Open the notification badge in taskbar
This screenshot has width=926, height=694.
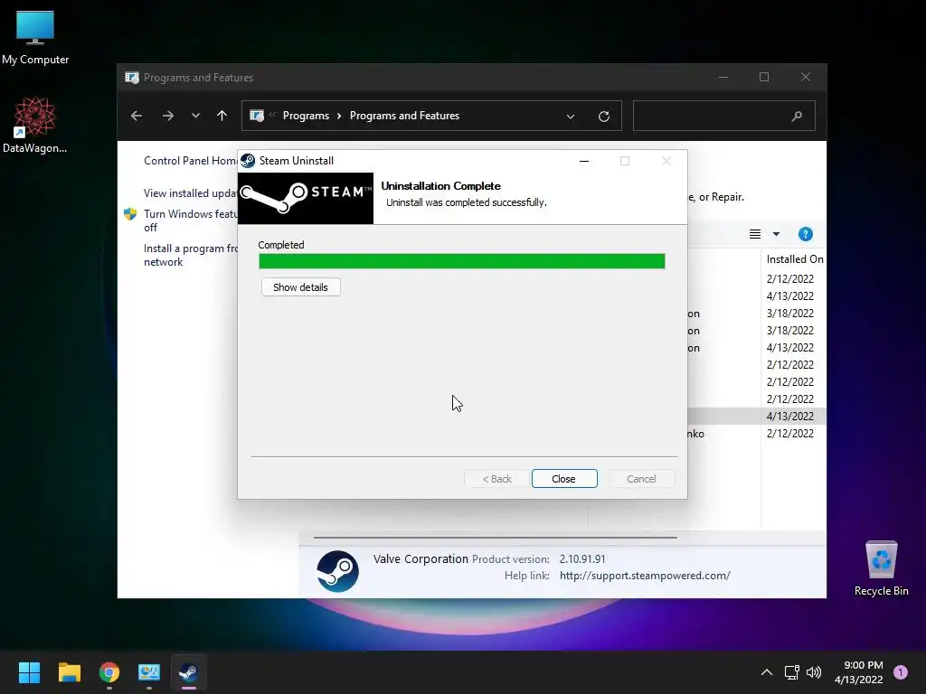[x=901, y=672]
